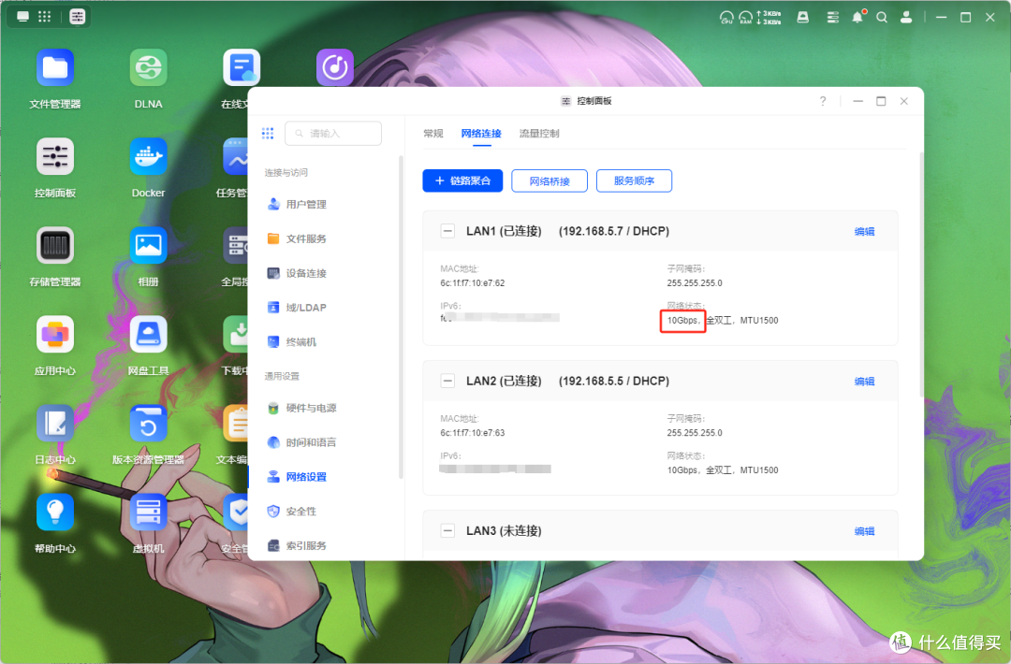This screenshot has height=664, width=1011.
Task: Open 版本资源管理器 on the desktop
Action: click(148, 423)
